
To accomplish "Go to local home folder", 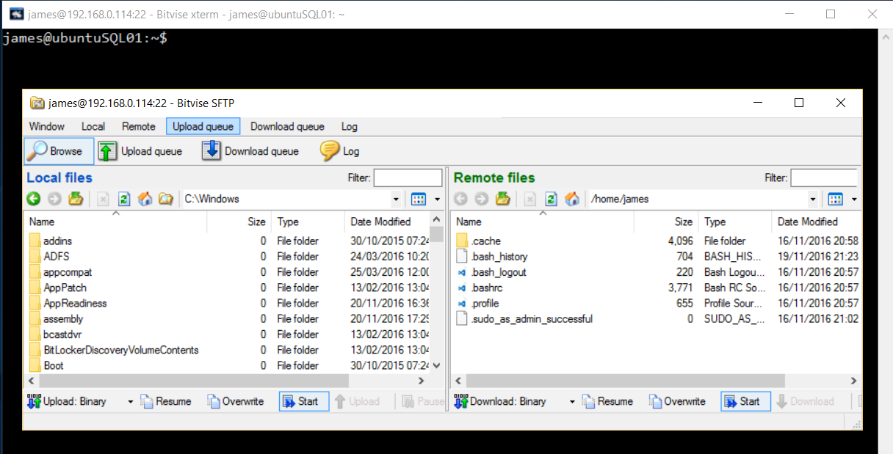I will coord(145,199).
